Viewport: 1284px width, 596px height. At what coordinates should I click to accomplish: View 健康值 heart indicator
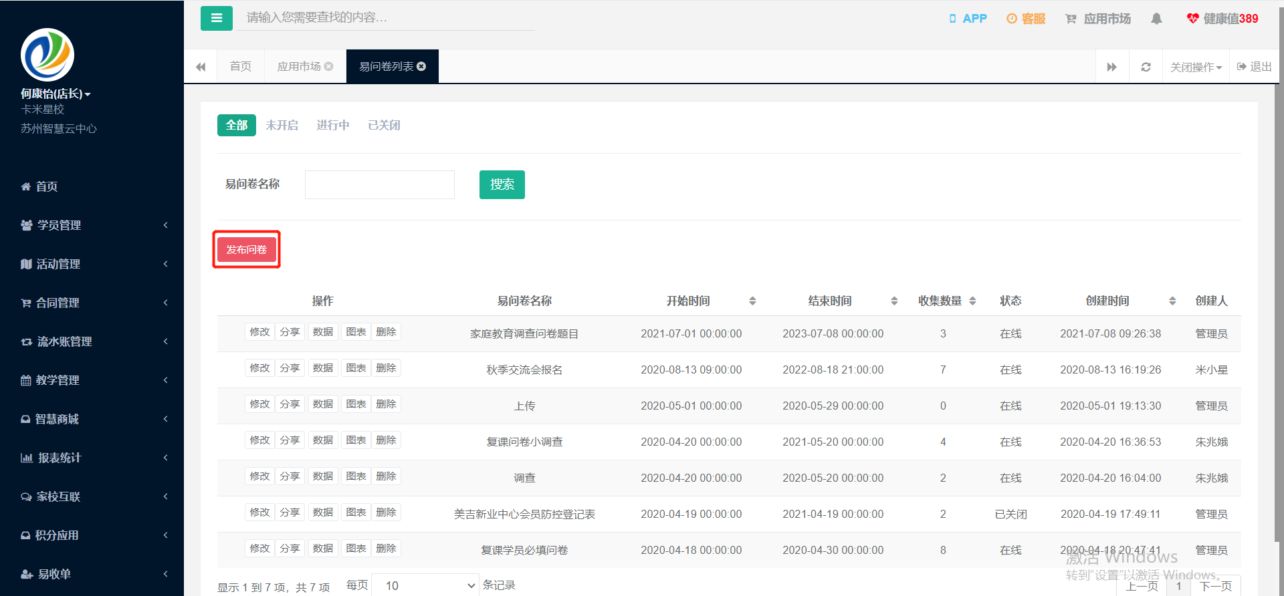coord(1222,19)
